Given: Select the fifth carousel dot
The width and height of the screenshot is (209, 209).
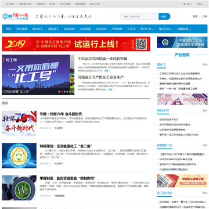Looking at the screenshot, I should pyautogui.click(x=70, y=92).
